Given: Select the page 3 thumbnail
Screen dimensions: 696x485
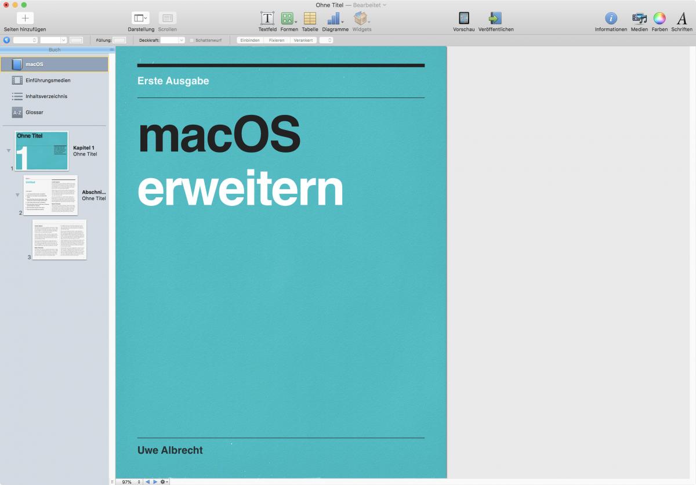Looking at the screenshot, I should tap(59, 240).
